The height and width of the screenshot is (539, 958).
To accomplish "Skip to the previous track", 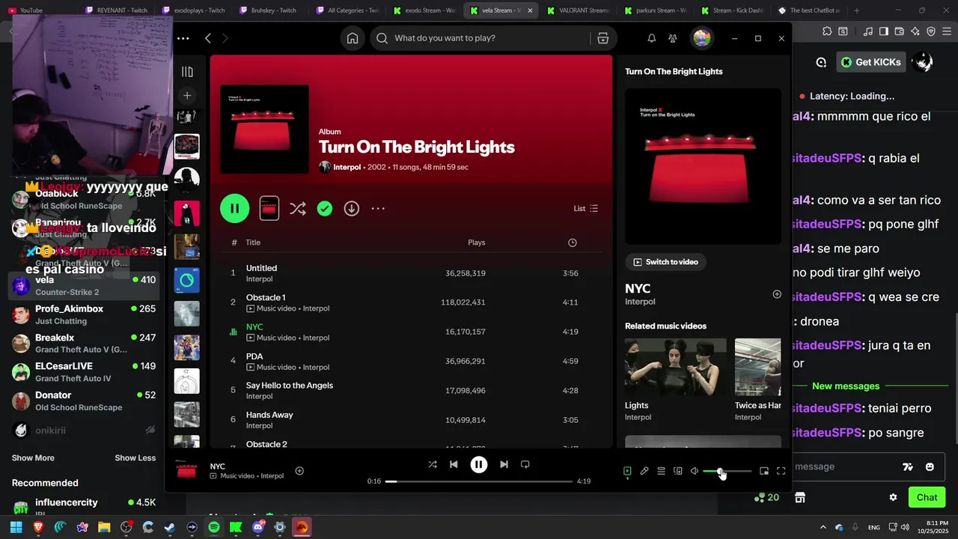I will tap(454, 464).
